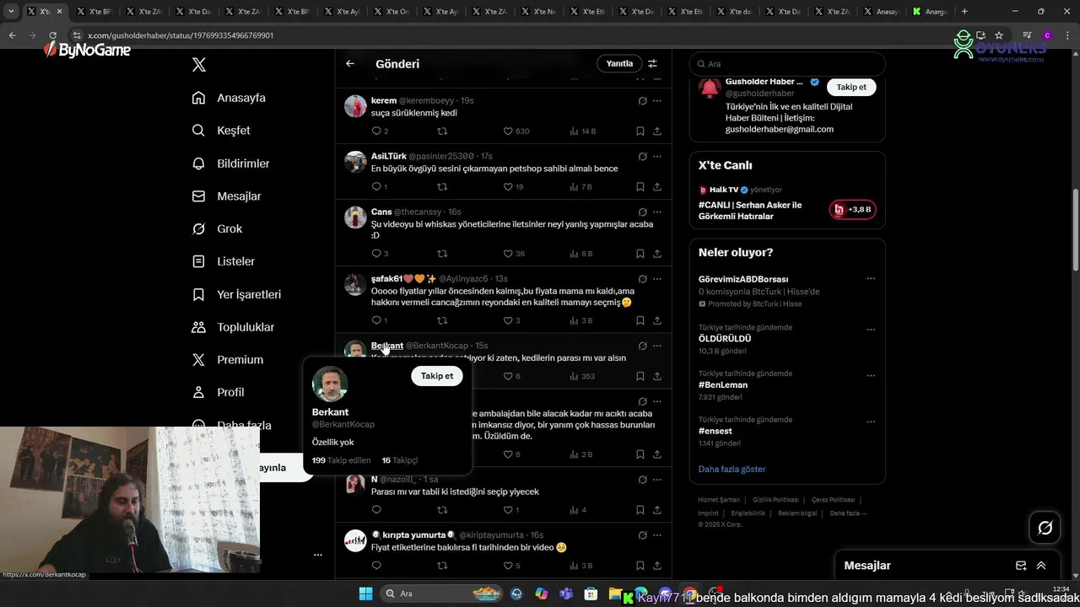Click the Ara search field

click(787, 64)
